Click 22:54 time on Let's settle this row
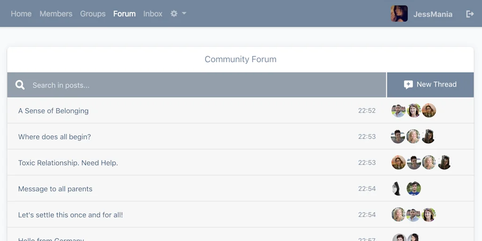482x241 pixels. (x=367, y=215)
